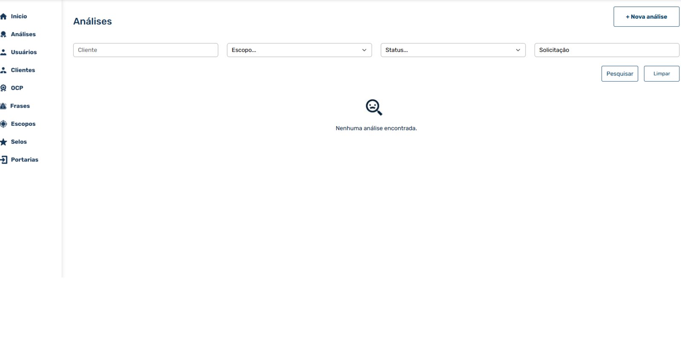Click the Análises page heading
681x340 pixels.
(x=92, y=21)
